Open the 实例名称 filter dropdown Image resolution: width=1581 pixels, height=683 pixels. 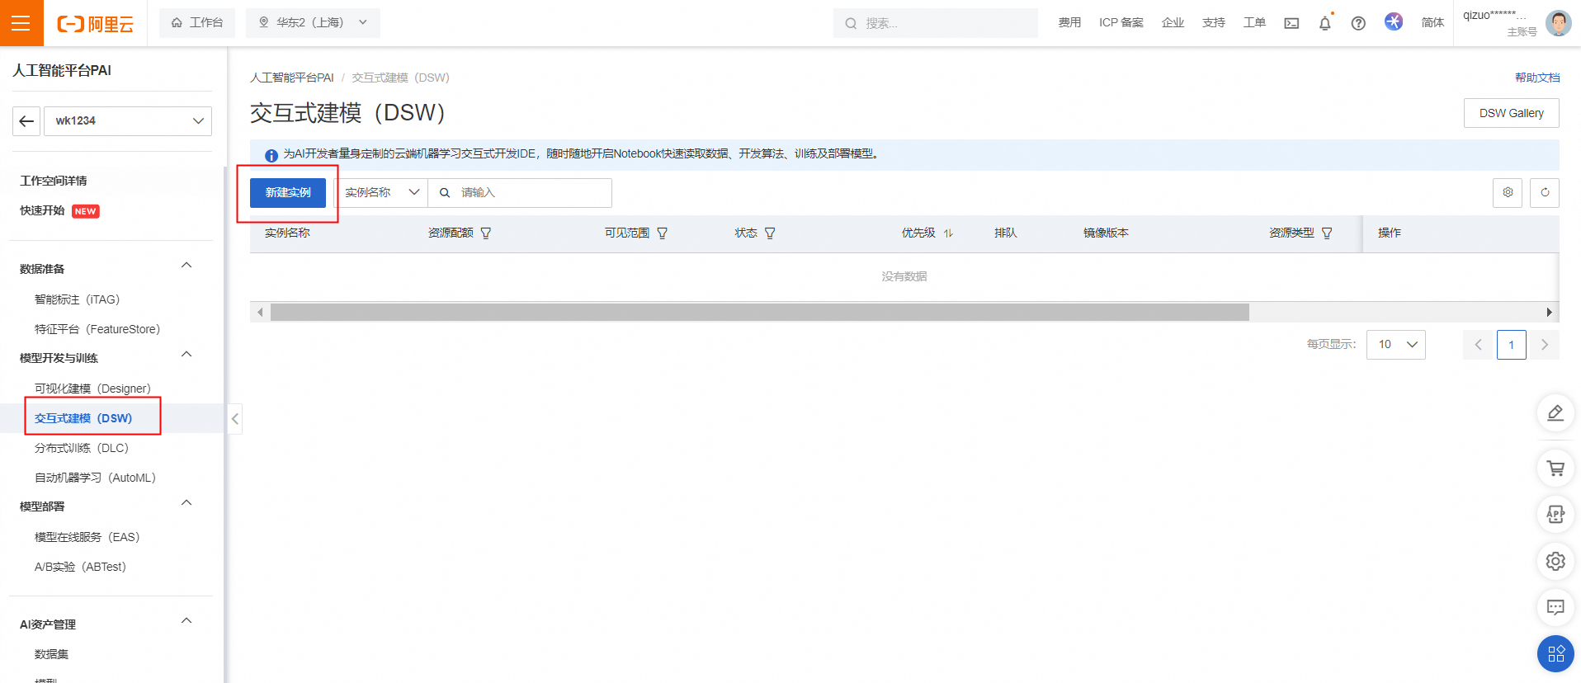[x=382, y=193]
